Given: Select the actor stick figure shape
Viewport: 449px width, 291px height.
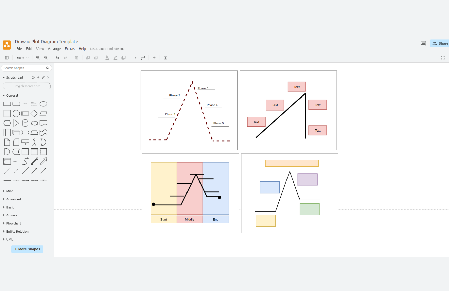Looking at the screenshot, I should tap(34, 142).
